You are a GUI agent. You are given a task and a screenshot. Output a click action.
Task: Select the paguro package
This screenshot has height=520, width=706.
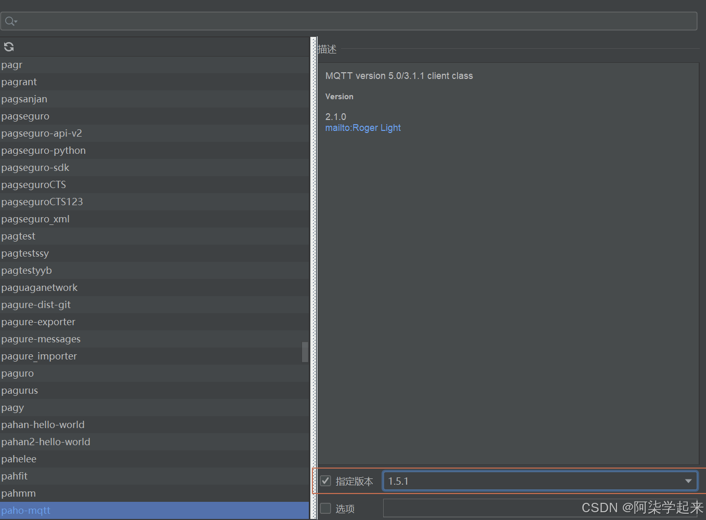[x=154, y=373]
